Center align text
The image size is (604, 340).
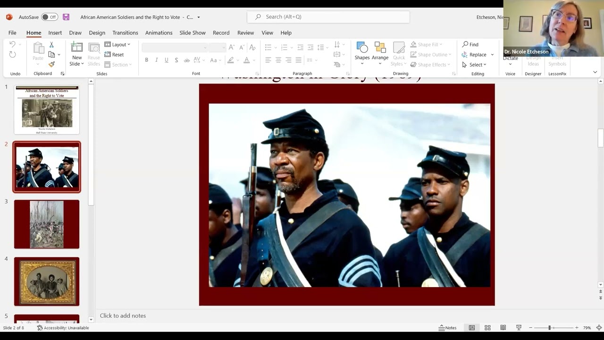click(278, 60)
